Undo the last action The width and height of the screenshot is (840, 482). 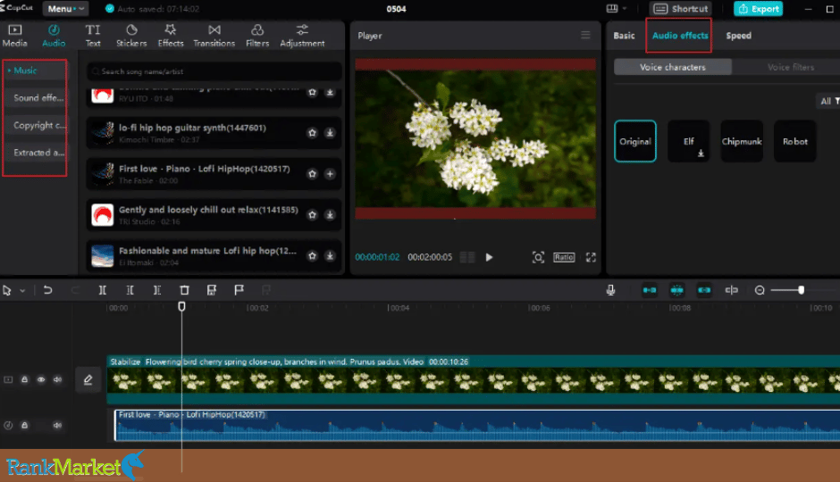[47, 290]
